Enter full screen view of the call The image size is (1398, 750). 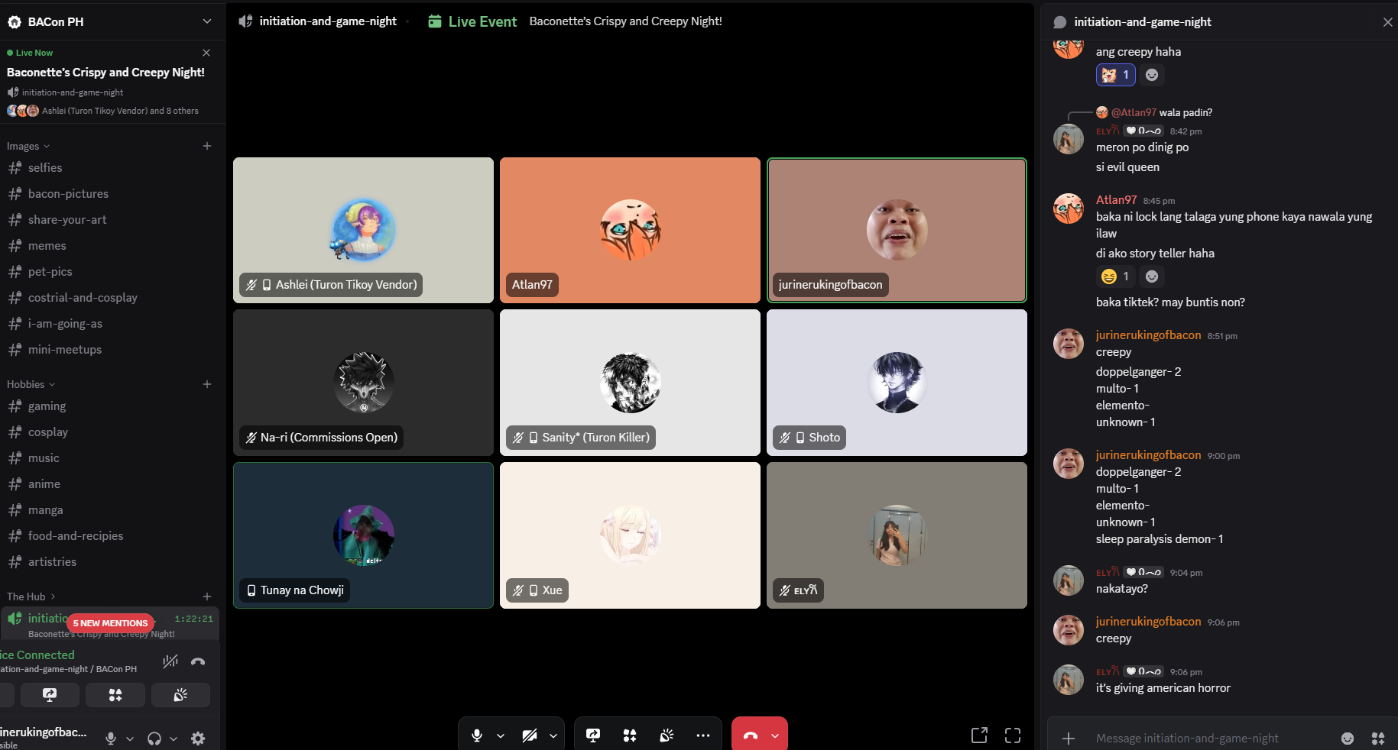[1013, 735]
